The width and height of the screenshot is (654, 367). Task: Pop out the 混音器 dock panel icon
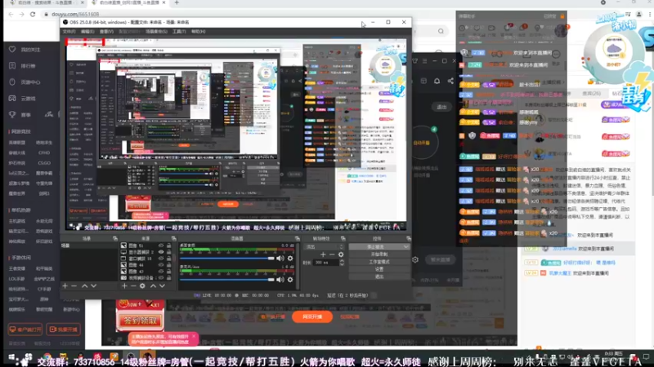(298, 238)
